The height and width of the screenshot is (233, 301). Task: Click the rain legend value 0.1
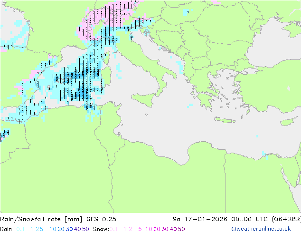20,229
